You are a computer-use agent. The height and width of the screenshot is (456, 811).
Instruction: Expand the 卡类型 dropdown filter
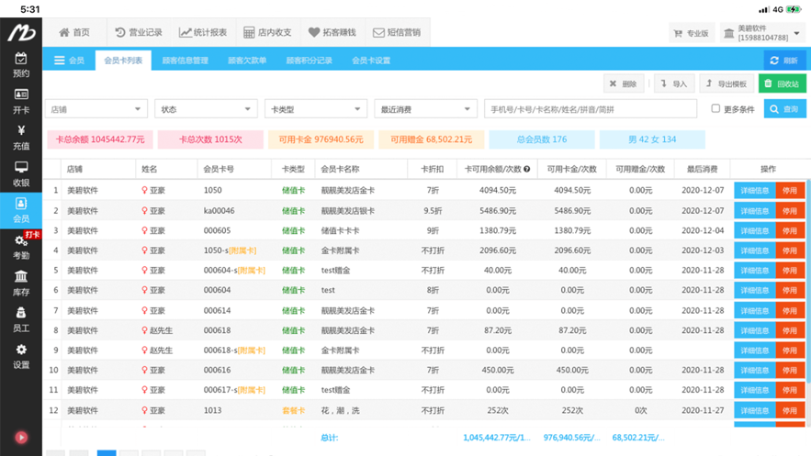pyautogui.click(x=316, y=109)
